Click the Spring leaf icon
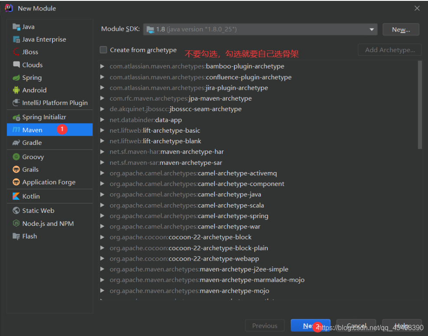Image resolution: width=428 pixels, height=336 pixels. tap(16, 78)
